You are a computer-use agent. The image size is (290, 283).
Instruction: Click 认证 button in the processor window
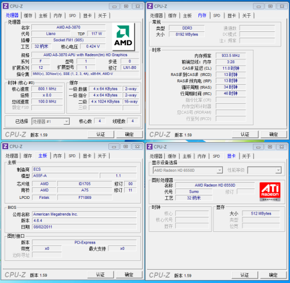point(101,135)
